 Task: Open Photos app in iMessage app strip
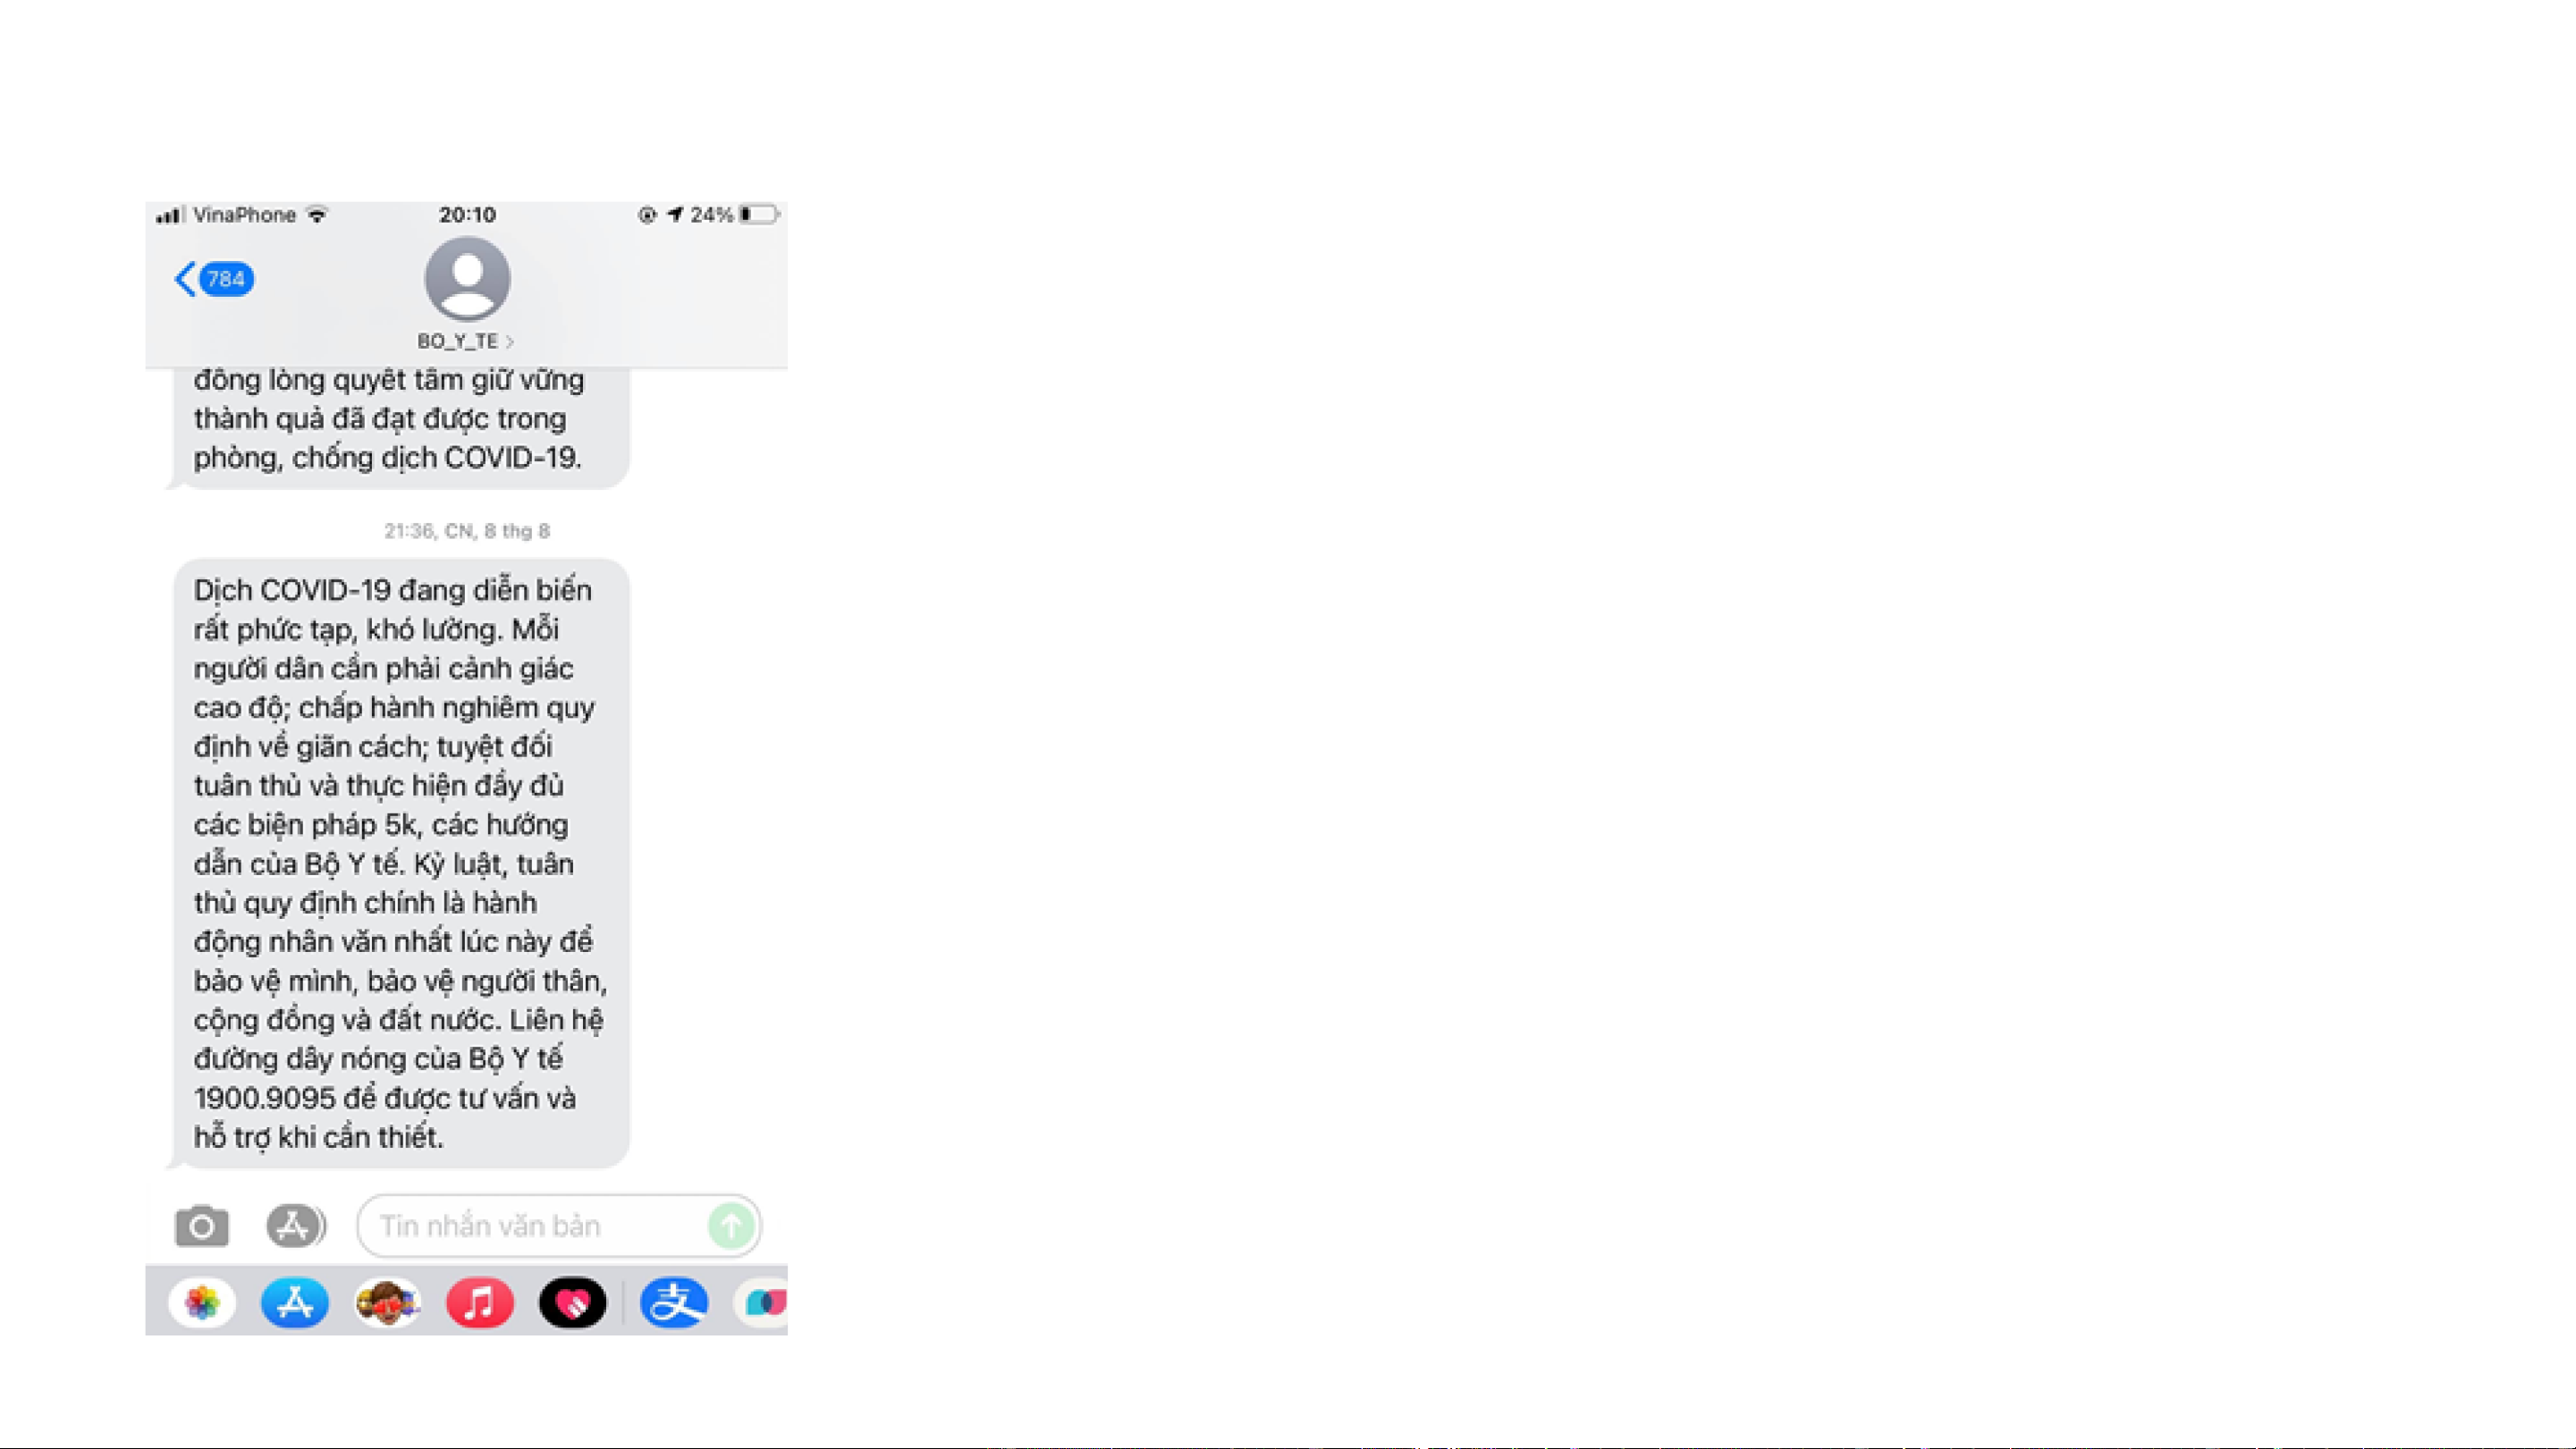tap(202, 1303)
